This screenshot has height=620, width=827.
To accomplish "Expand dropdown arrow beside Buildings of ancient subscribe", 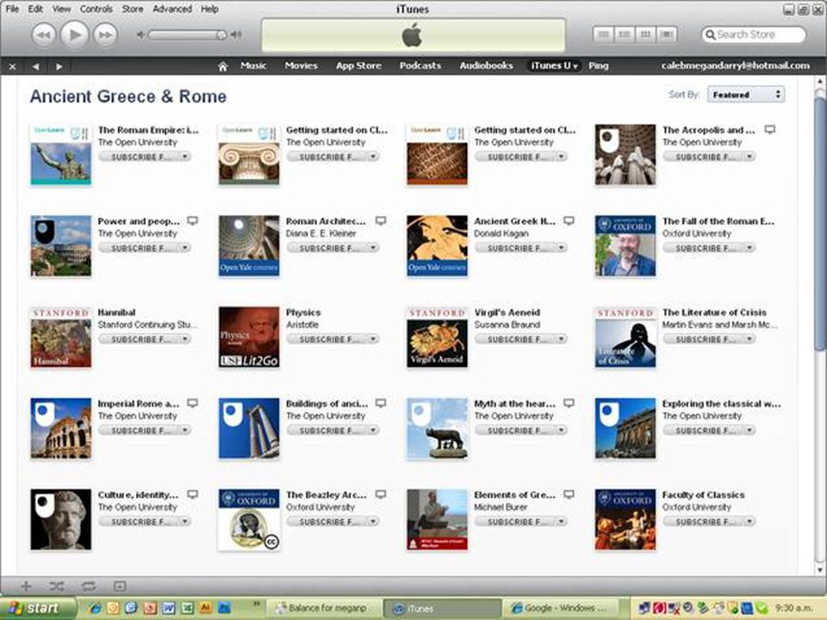I will [373, 431].
